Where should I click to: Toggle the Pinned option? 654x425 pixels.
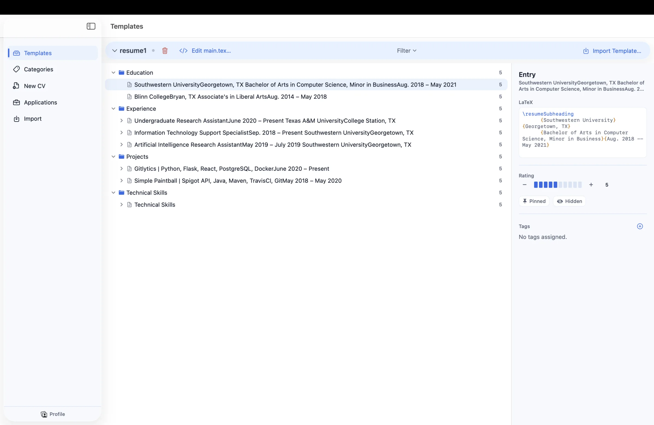pos(534,201)
